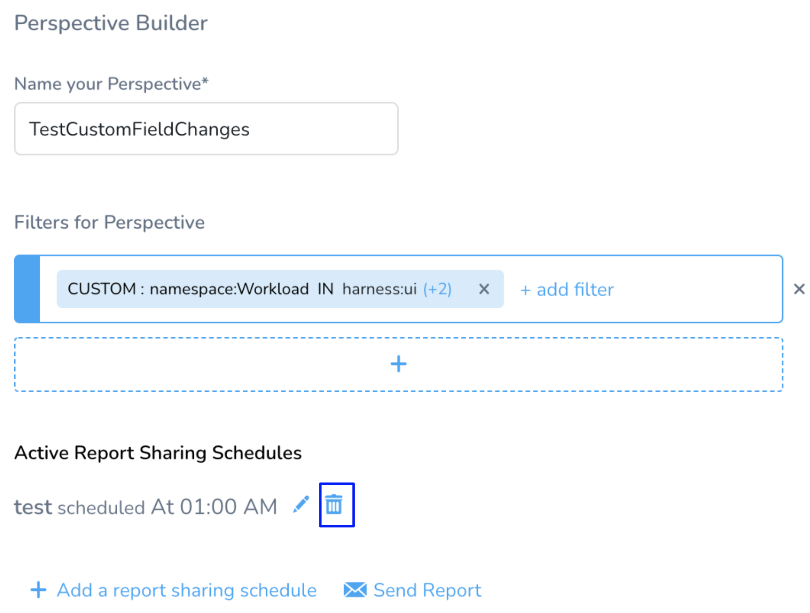Screen dimensions: 810x613
Task: Click the harness:ui filter value
Action: point(379,289)
